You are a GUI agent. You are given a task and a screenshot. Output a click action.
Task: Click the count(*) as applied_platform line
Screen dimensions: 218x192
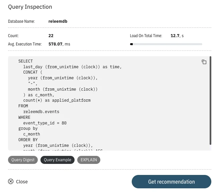tap(57, 100)
